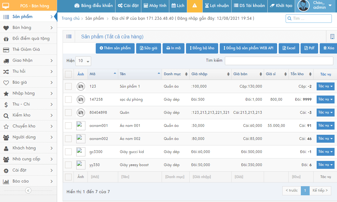This screenshot has width=337, height=202.
Task: Click the Tìm kiếm table search field
Action: 279,61
